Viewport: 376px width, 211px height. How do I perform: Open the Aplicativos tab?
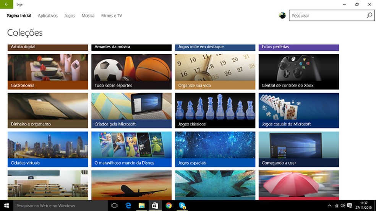pyautogui.click(x=48, y=16)
